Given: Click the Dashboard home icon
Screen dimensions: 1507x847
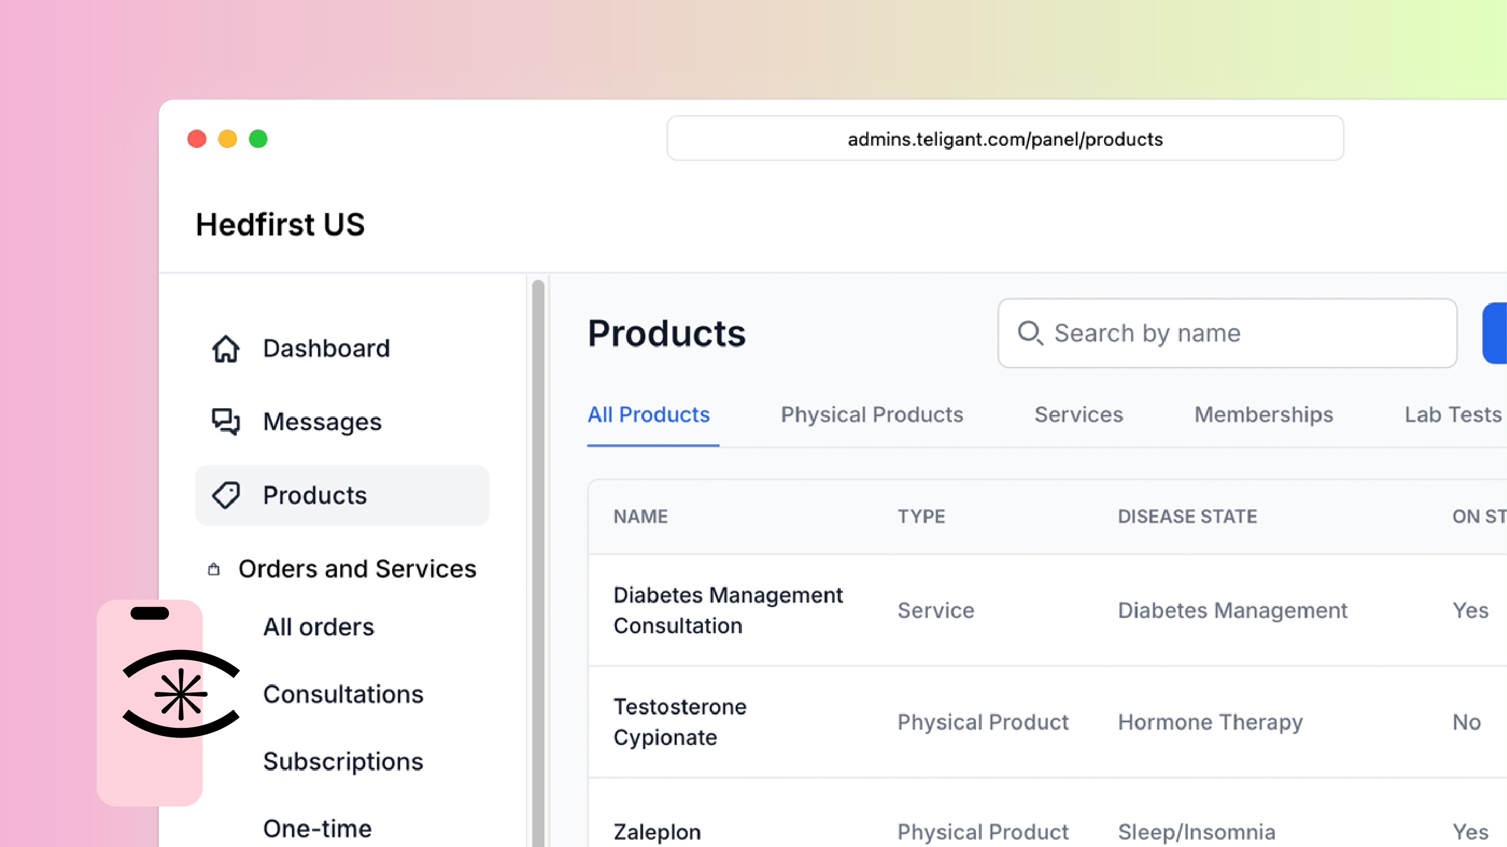Looking at the screenshot, I should (x=225, y=349).
